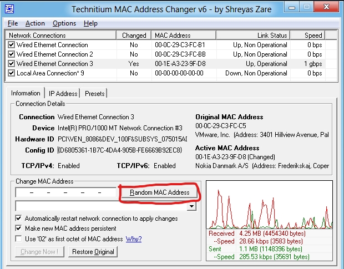The width and height of the screenshot is (344, 269).
Task: Switch to the IP Address tab
Action: point(63,94)
